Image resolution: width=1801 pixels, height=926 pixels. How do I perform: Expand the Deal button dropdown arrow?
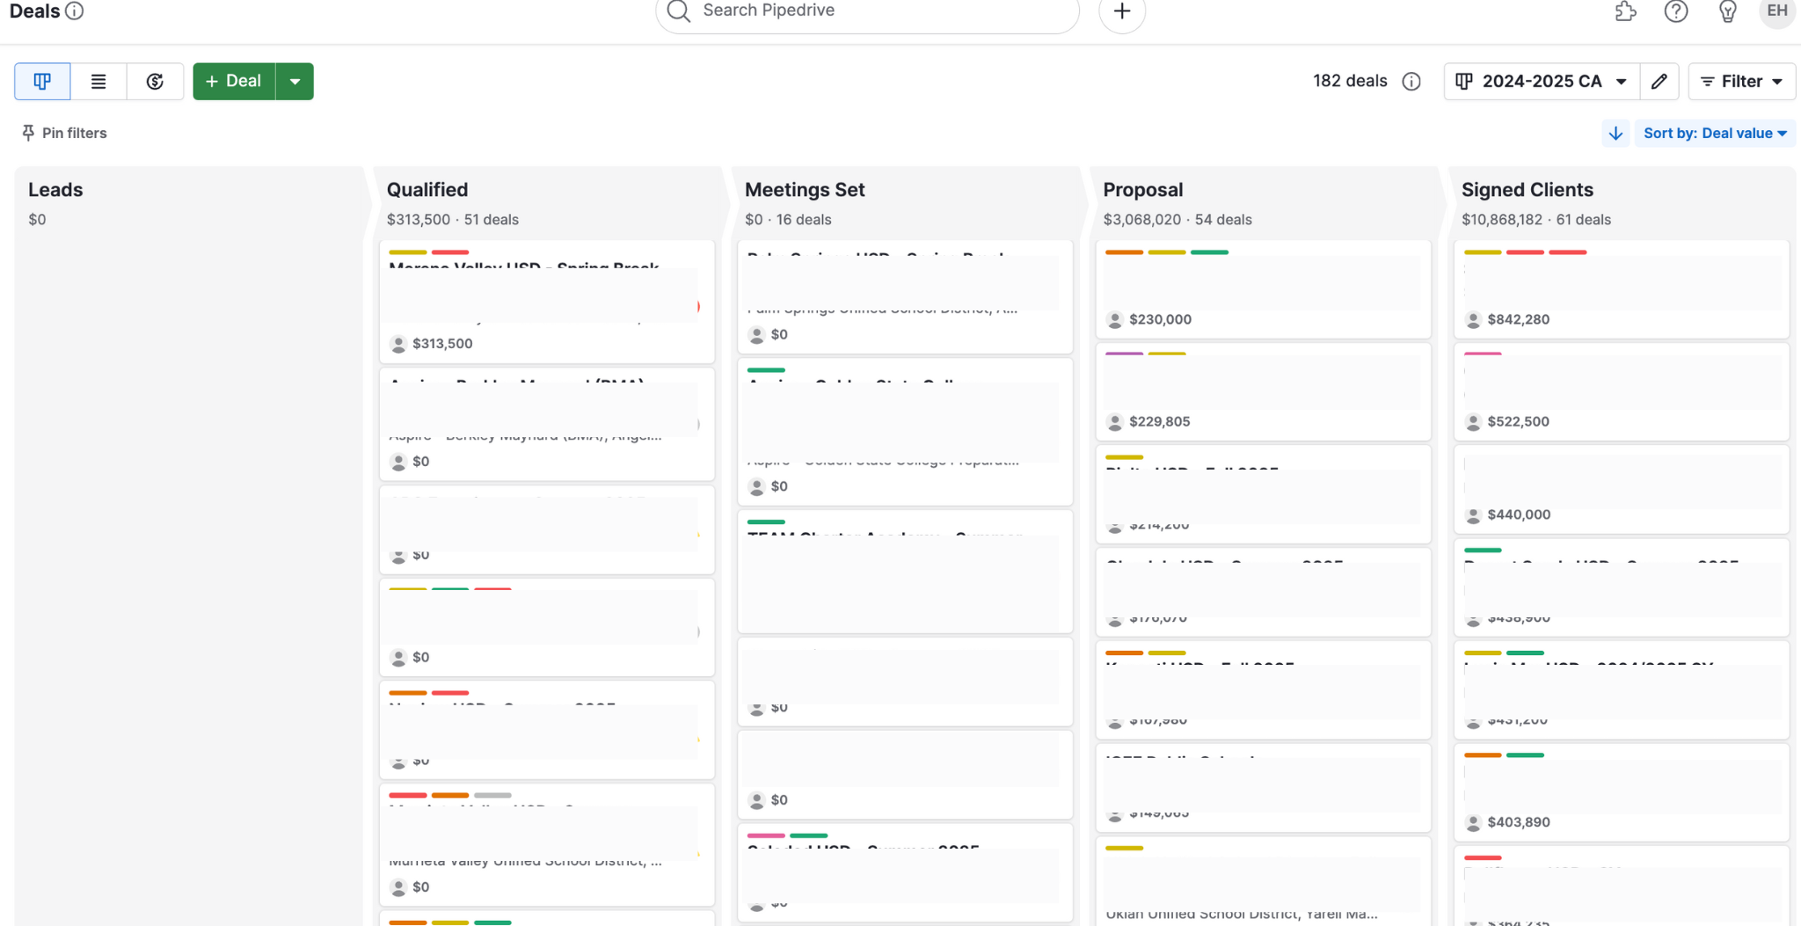pos(295,81)
